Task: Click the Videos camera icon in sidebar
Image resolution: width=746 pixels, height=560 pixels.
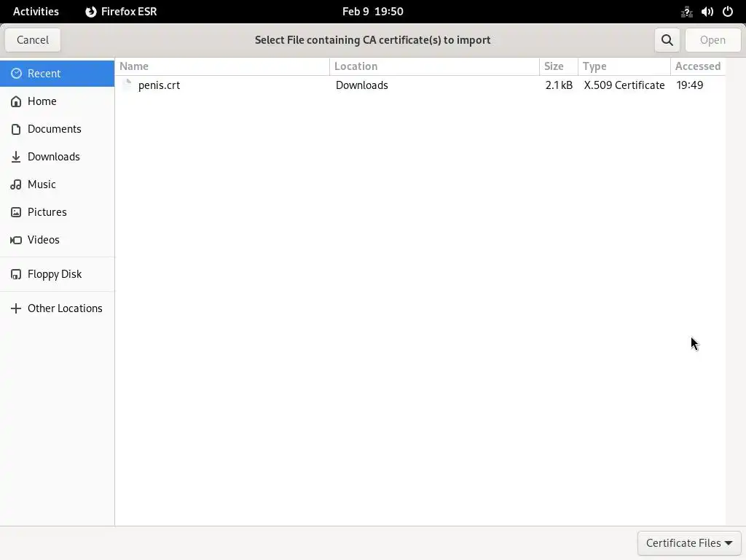Action: [x=16, y=239]
